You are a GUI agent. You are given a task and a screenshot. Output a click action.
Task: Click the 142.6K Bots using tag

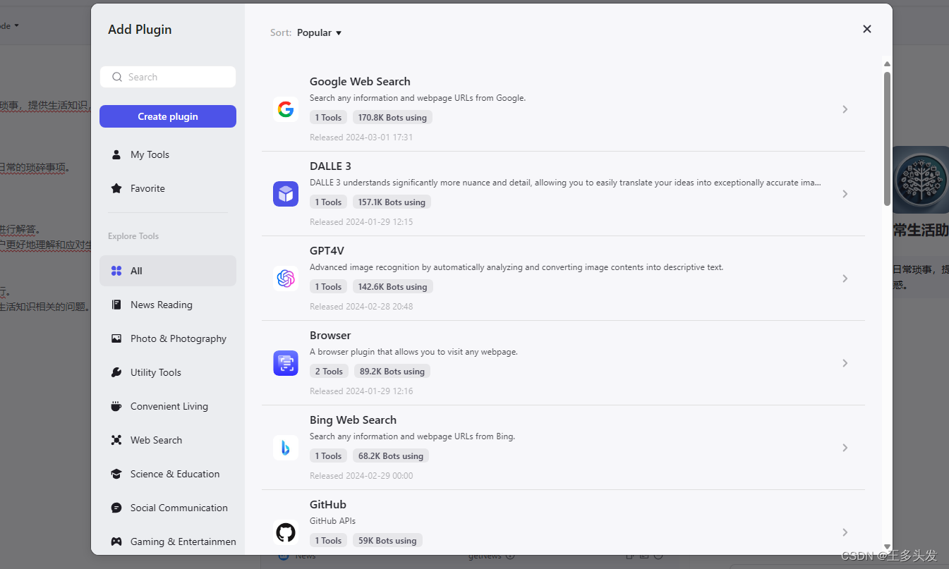tap(392, 287)
